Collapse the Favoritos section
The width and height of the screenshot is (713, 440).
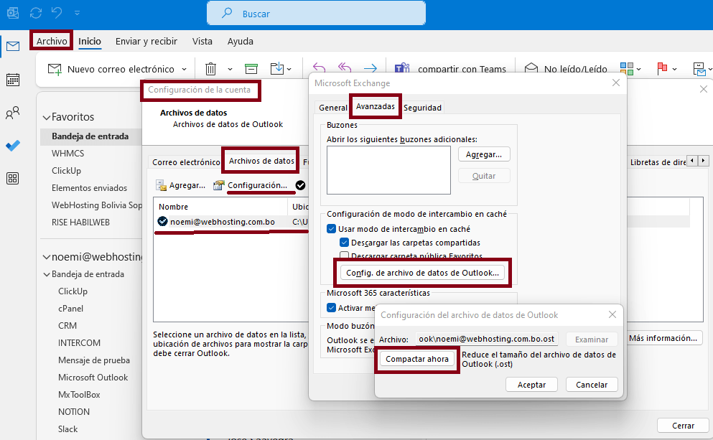pyautogui.click(x=47, y=117)
